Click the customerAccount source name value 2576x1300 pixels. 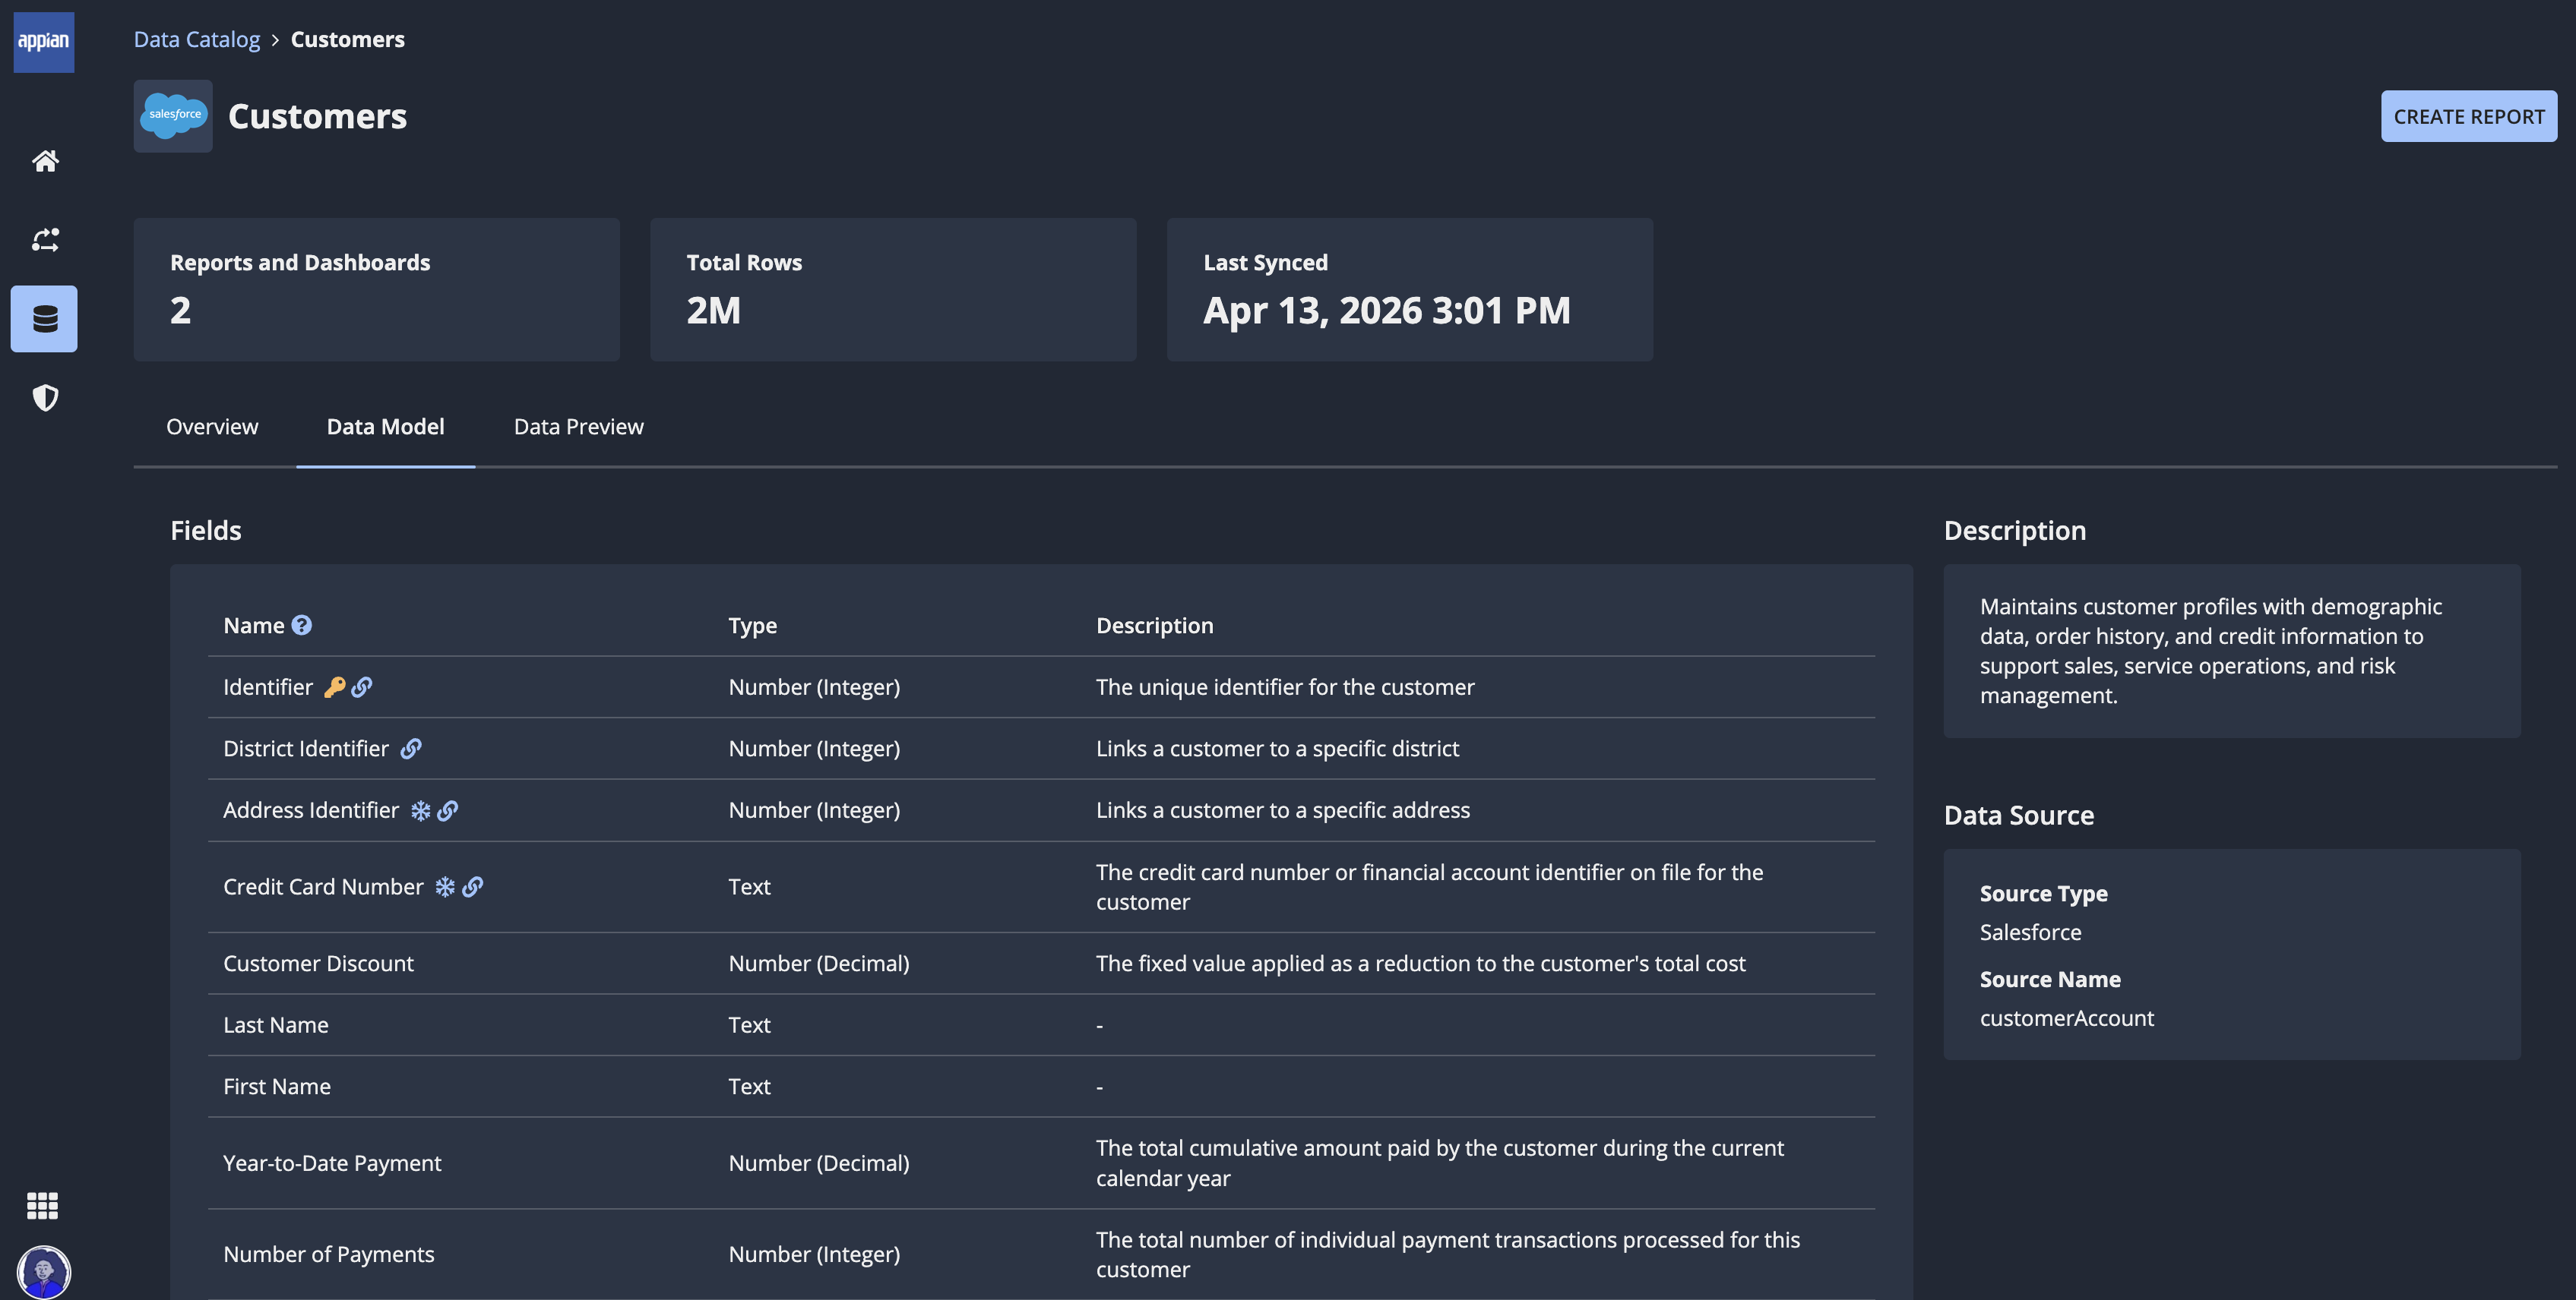(2067, 1018)
